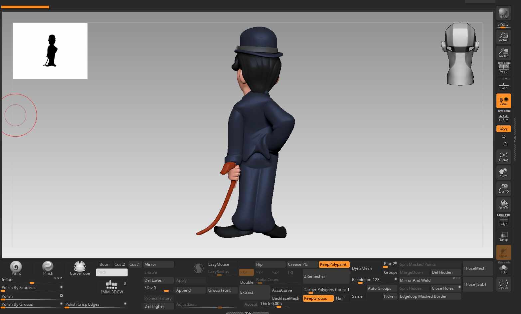Image resolution: width=521 pixels, height=314 pixels.
Task: Click the BPR render button
Action: tap(503, 14)
